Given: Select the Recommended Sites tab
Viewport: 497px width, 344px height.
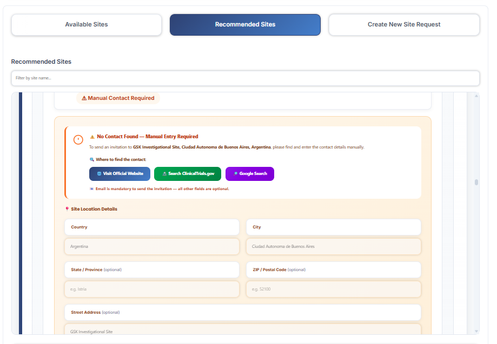Looking at the screenshot, I should pyautogui.click(x=245, y=24).
